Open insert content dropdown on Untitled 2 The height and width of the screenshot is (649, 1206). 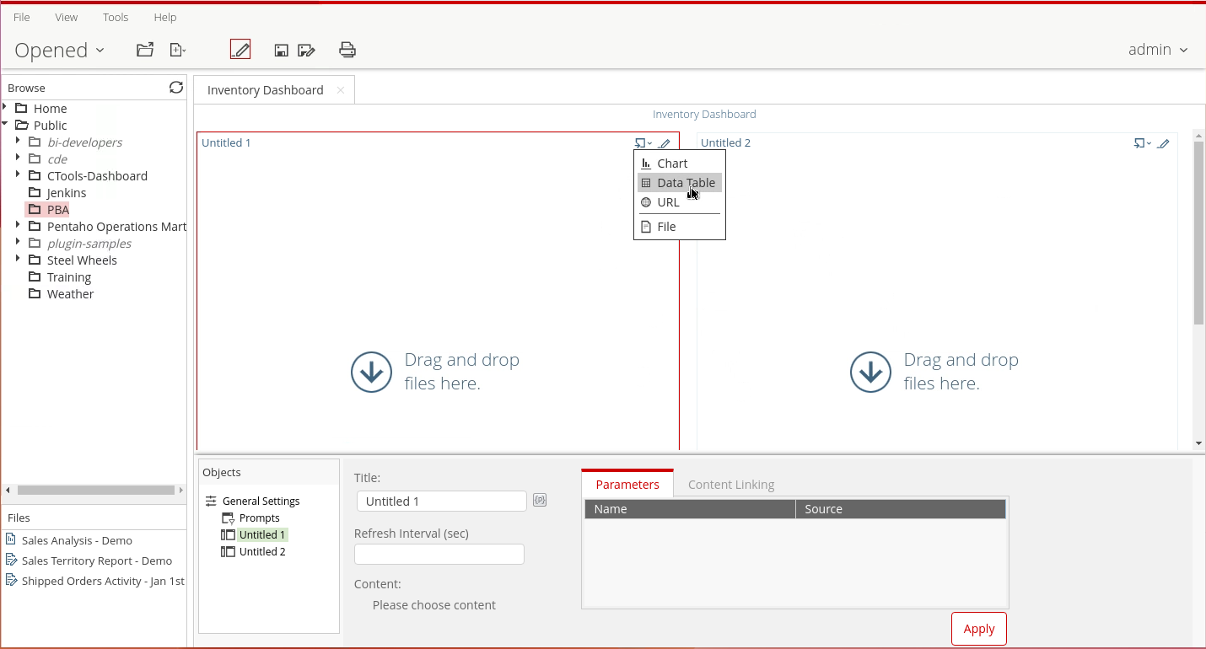[1142, 143]
